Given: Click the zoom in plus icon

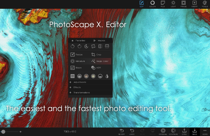Looking at the screenshot, I should (x=20, y=132).
